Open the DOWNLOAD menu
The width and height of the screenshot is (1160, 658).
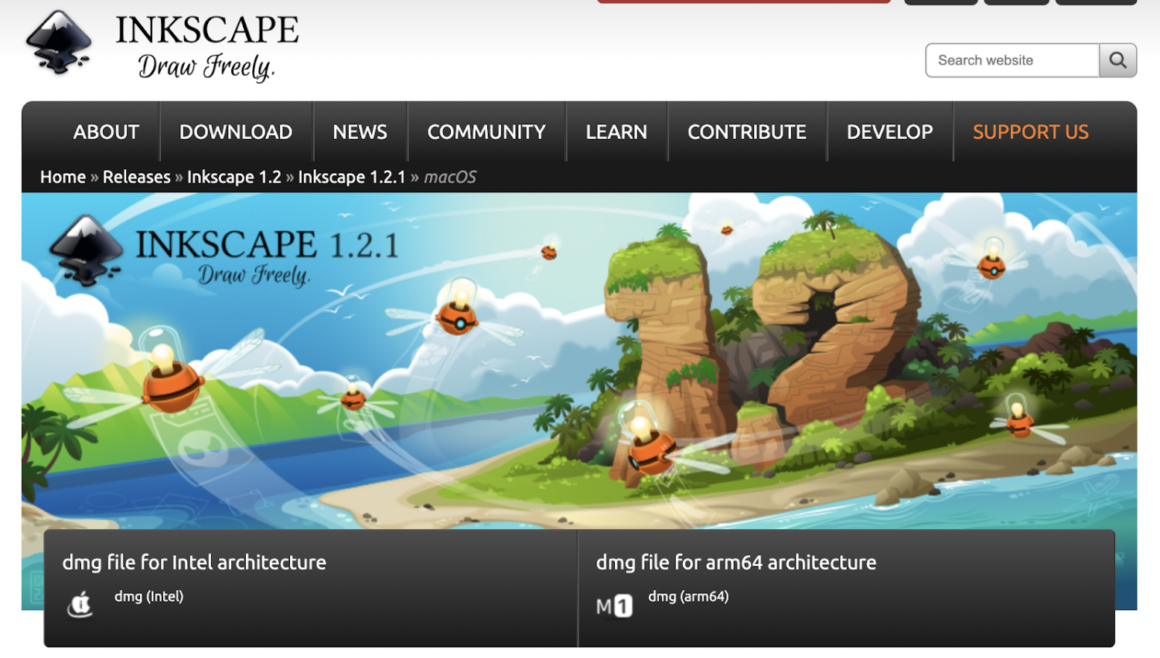(235, 131)
